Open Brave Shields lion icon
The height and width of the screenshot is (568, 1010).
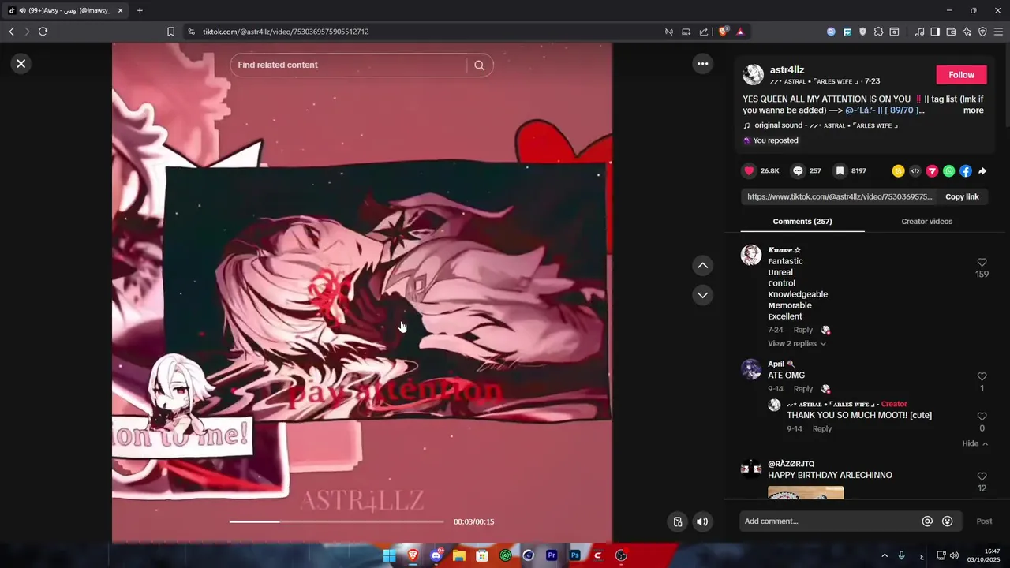click(723, 32)
